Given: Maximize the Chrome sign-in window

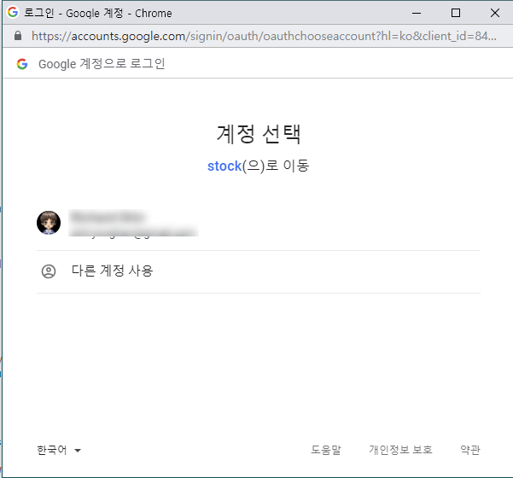Looking at the screenshot, I should point(456,13).
